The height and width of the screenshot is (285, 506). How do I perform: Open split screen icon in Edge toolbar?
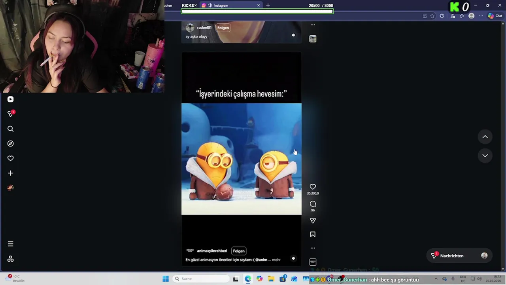[x=425, y=16]
